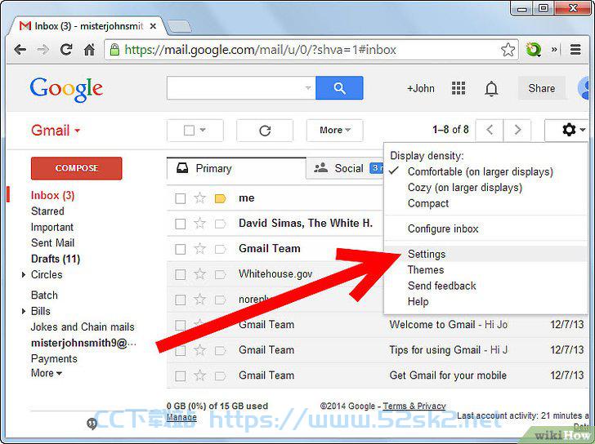Click the settings gear icon
The image size is (595, 444).
coord(569,130)
